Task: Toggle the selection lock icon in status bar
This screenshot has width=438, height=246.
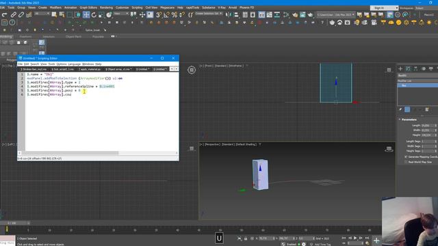Action: pos(246,238)
